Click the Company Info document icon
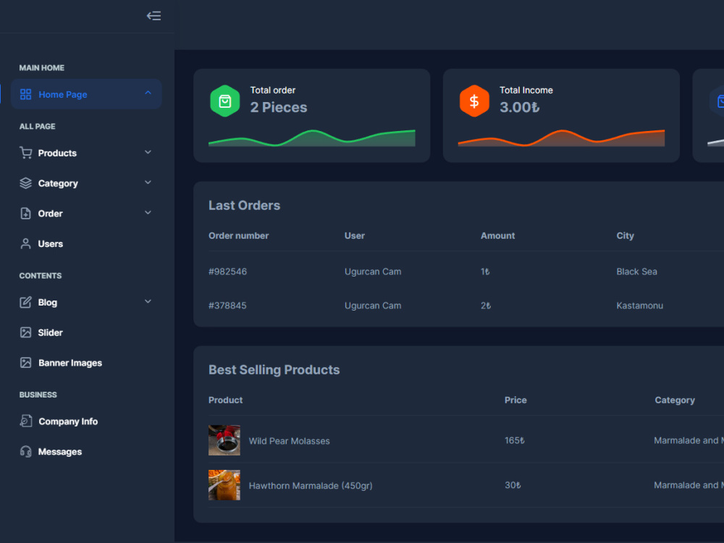The width and height of the screenshot is (724, 543). pos(26,421)
